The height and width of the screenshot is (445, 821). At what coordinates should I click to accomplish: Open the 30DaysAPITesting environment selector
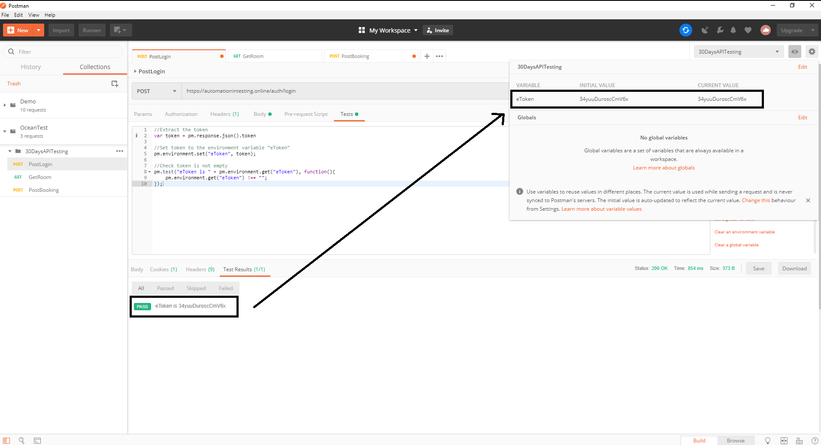pos(739,51)
